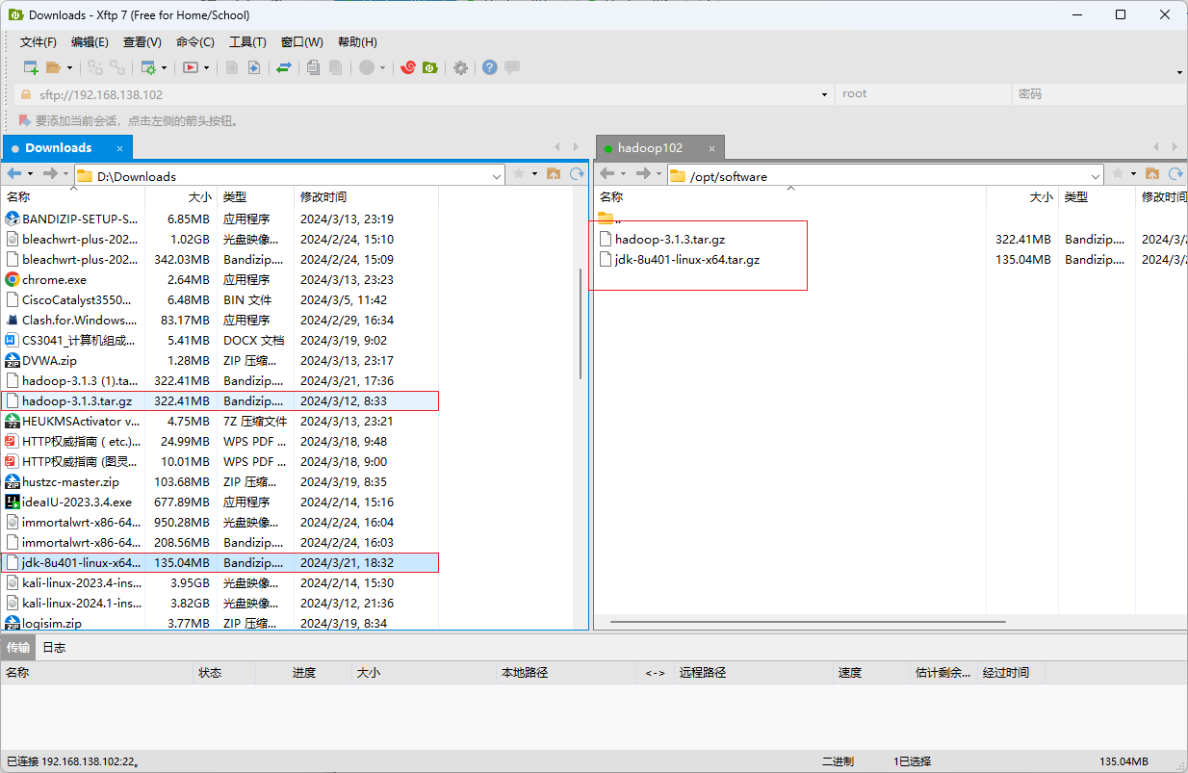Sort local files by 名称 column
This screenshot has height=773, width=1188.
point(73,196)
